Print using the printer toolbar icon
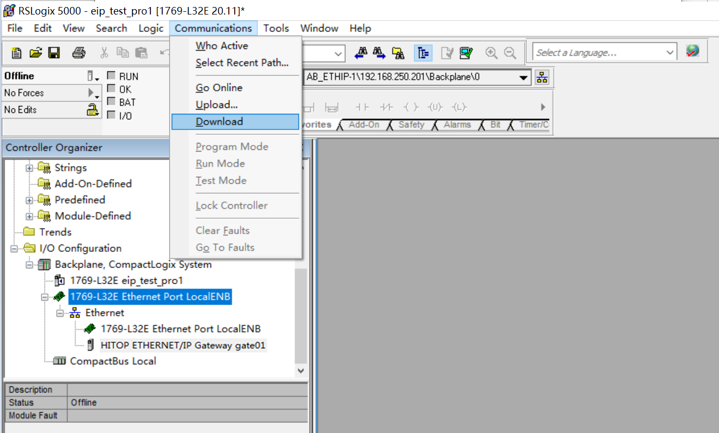The height and width of the screenshot is (433, 719). coord(79,53)
